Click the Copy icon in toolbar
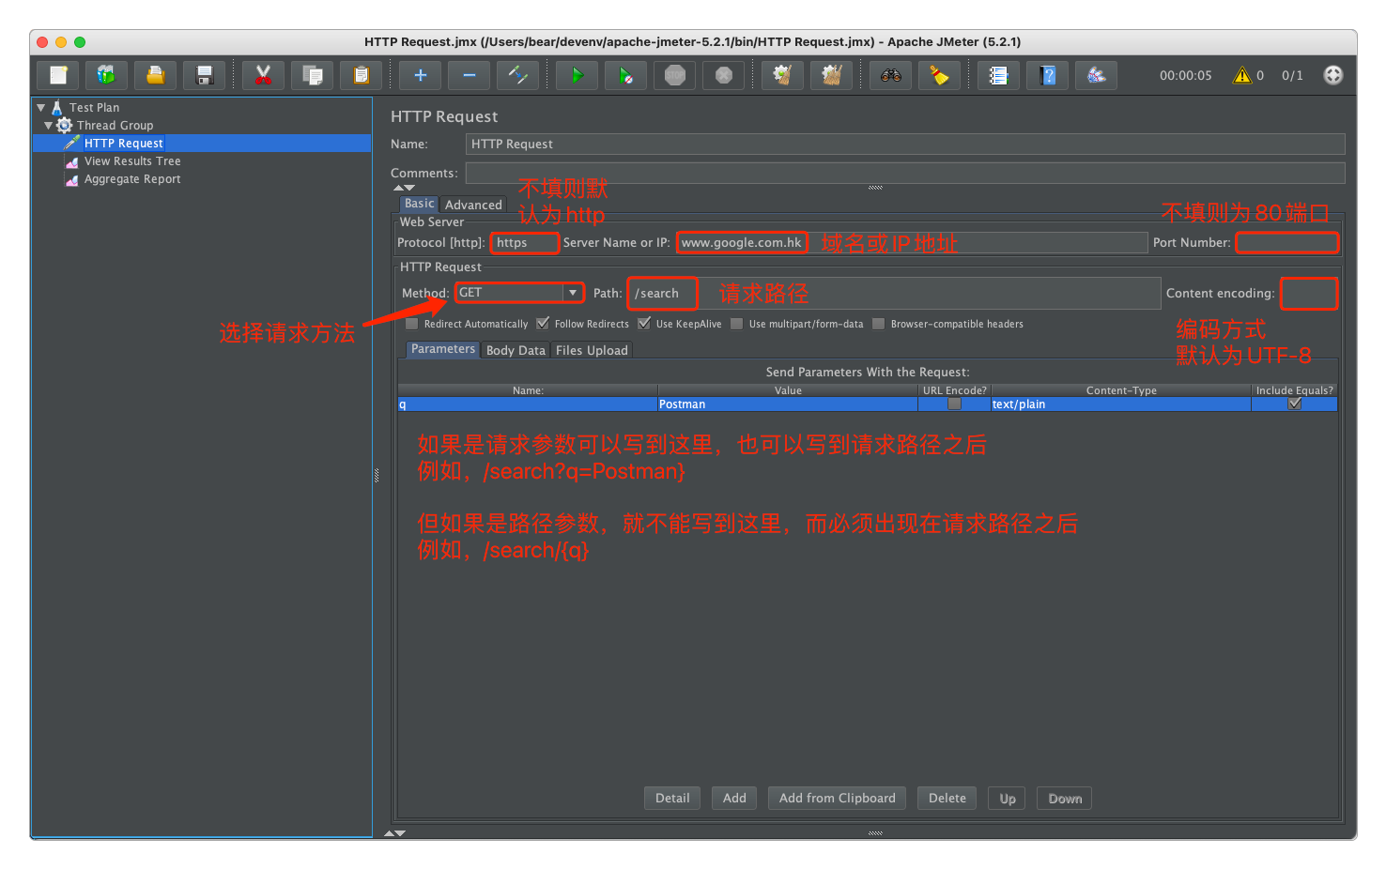The width and height of the screenshot is (1386, 869). point(312,75)
